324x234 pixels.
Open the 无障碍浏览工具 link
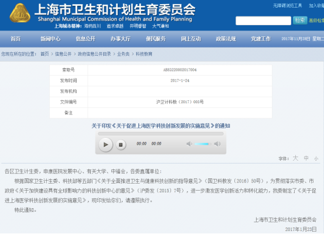click(288, 6)
